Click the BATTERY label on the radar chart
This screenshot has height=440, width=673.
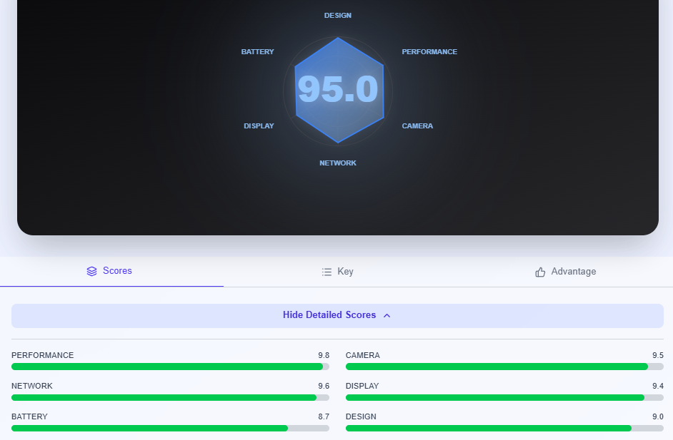pos(257,52)
